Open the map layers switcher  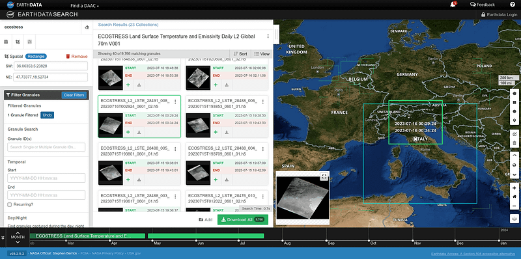click(x=514, y=219)
